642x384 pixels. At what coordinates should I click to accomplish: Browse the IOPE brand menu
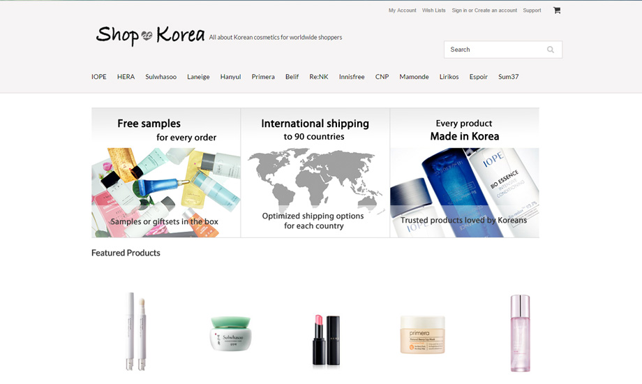tap(98, 77)
